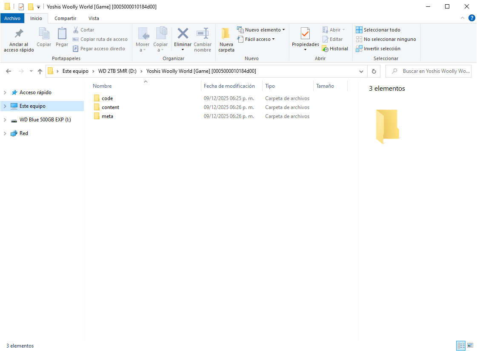
Task: Switch to the Vista ribbon tab
Action: (94, 18)
